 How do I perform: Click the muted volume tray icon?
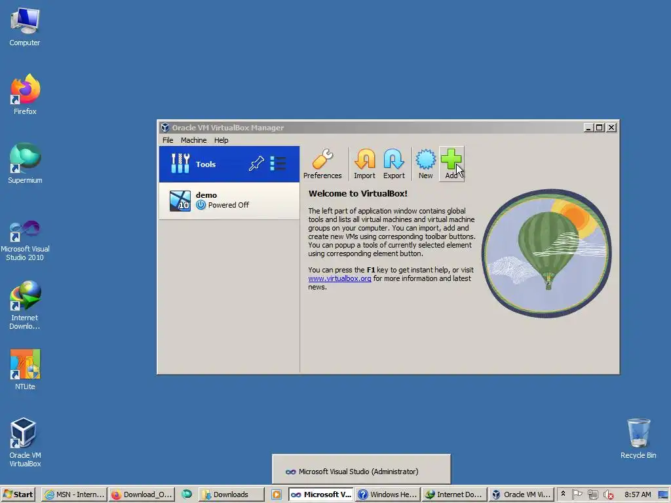click(x=608, y=494)
